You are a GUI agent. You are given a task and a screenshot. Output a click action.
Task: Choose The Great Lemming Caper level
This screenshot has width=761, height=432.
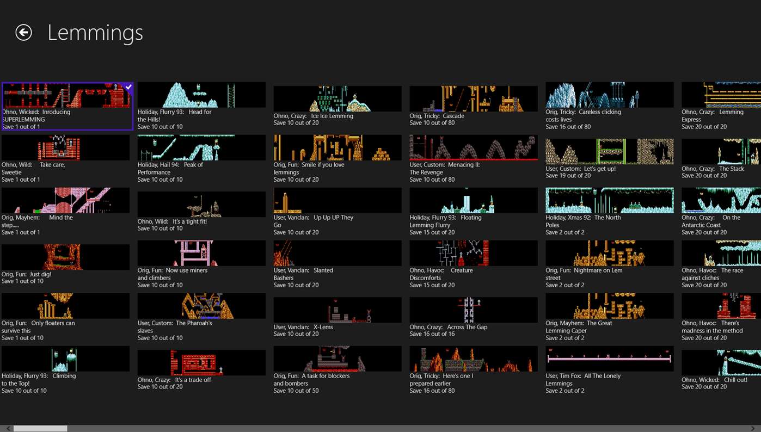point(610,317)
